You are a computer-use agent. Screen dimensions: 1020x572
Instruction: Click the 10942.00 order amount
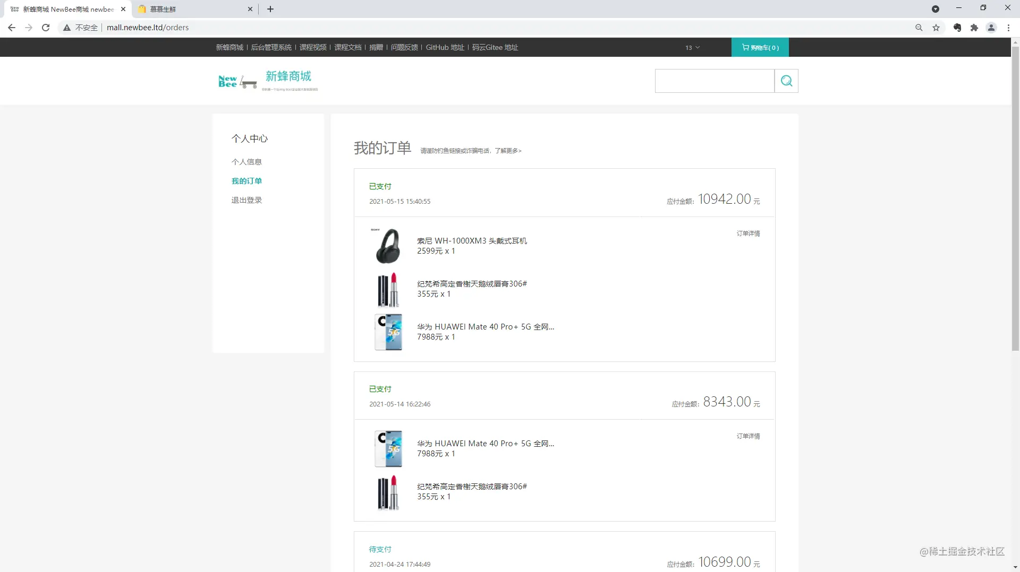[x=725, y=199]
